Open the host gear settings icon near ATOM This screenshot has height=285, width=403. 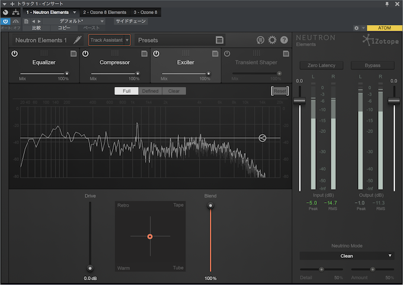(357, 28)
